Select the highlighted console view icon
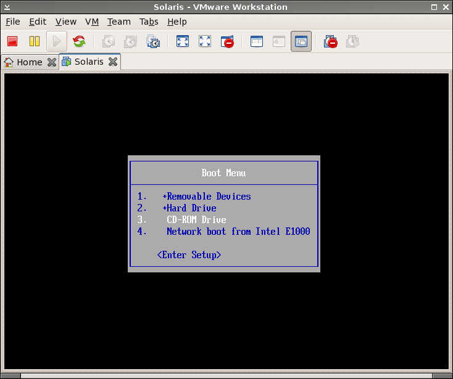Viewport: 453px width, 379px height. point(301,41)
